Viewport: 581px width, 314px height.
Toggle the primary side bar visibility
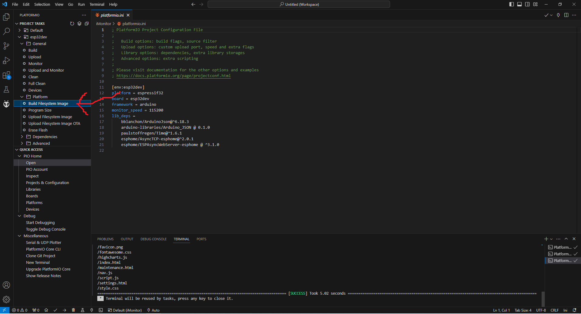pos(512,4)
